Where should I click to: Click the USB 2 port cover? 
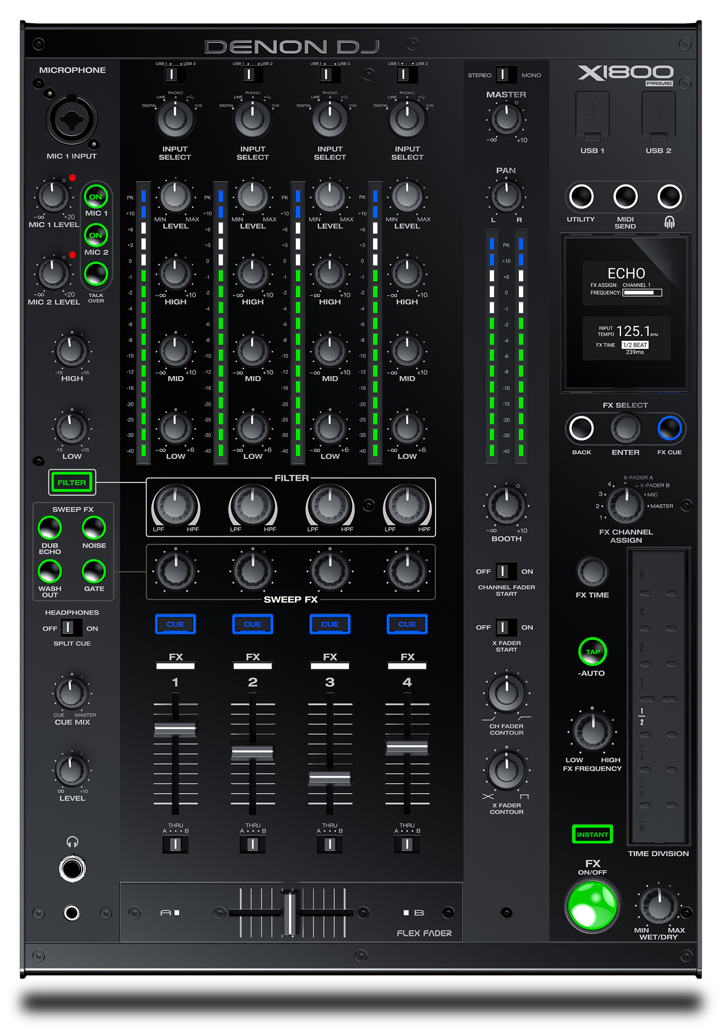coord(659,116)
